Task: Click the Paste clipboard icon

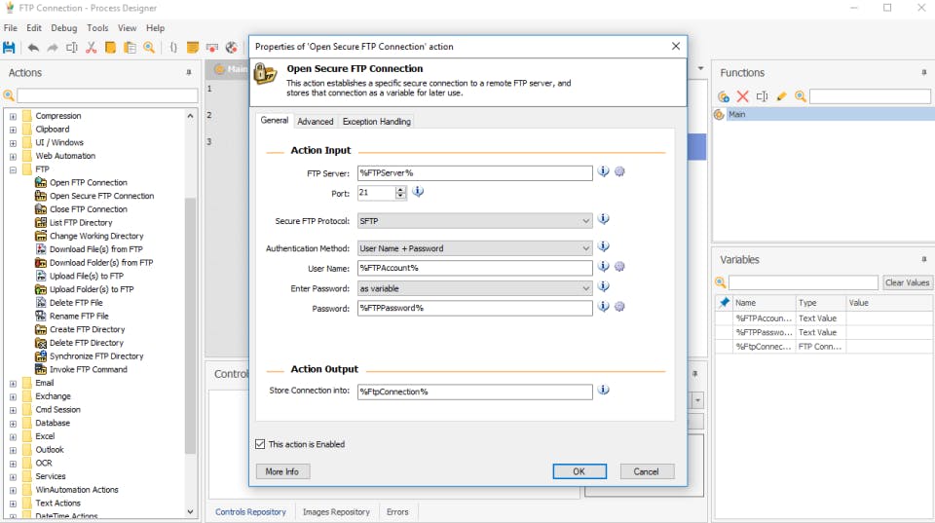Action: 130,48
